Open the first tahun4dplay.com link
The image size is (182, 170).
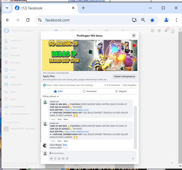(77, 110)
